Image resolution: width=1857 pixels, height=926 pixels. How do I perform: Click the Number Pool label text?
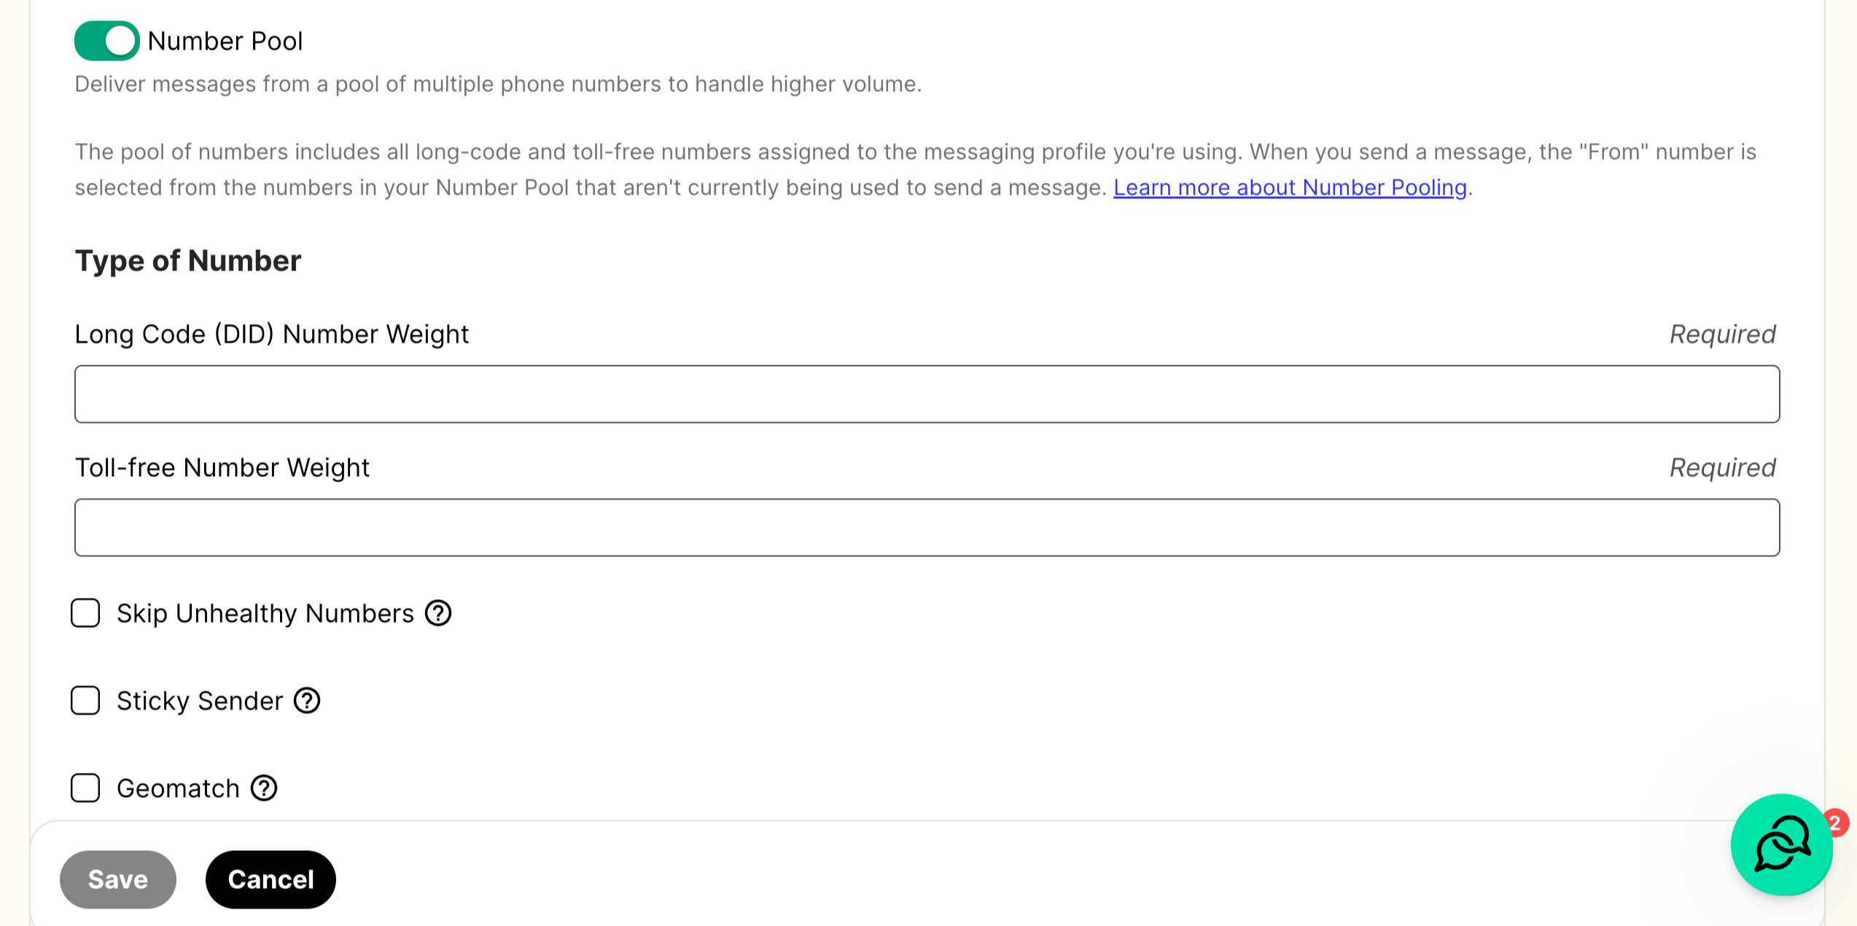[x=225, y=41]
